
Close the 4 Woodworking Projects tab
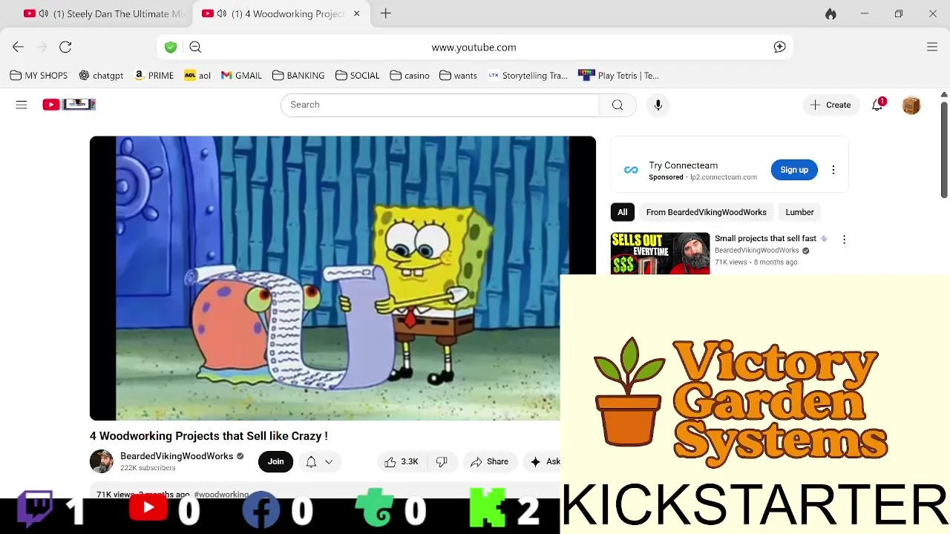point(357,13)
